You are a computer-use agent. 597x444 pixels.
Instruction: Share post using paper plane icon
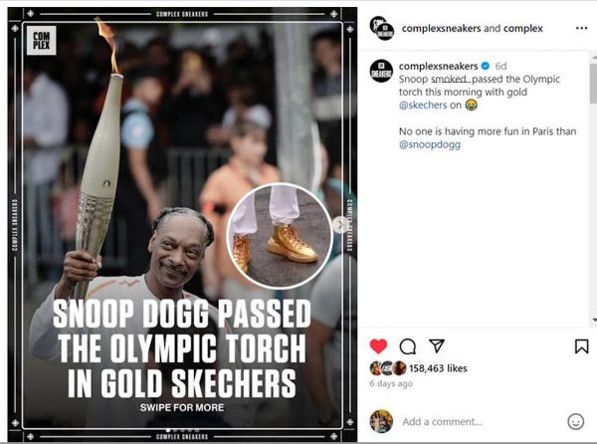(x=437, y=345)
